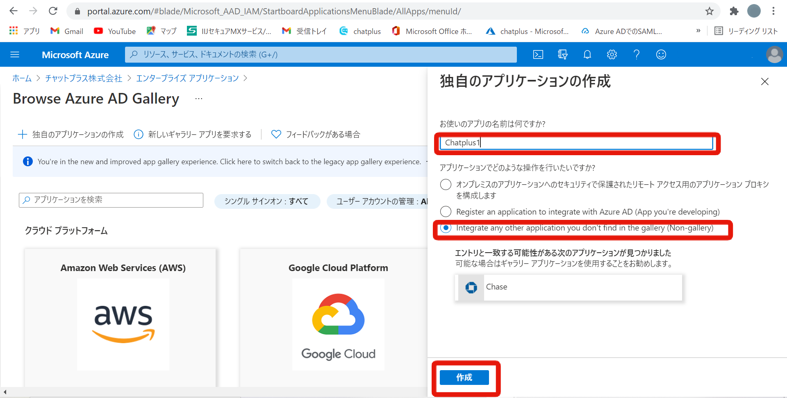The height and width of the screenshot is (398, 787).
Task: Open the Azure notifications bell
Action: pyautogui.click(x=587, y=54)
